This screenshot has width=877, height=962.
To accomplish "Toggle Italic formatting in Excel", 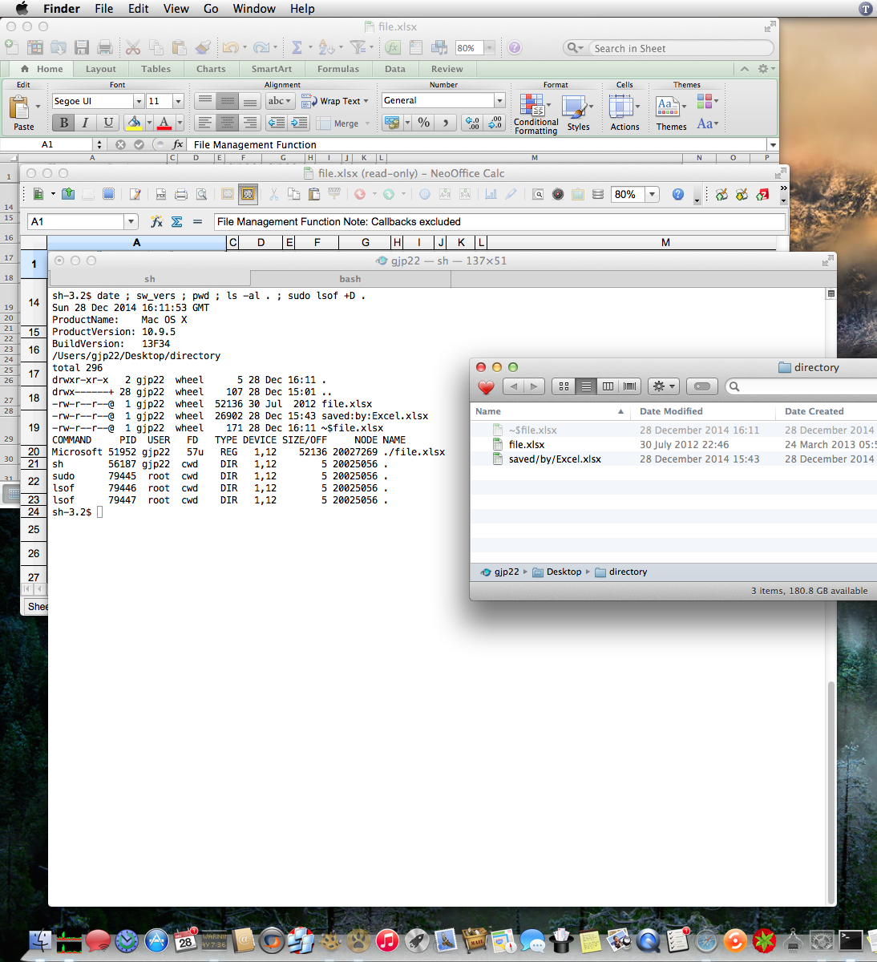I will (x=85, y=123).
